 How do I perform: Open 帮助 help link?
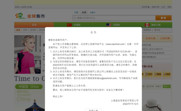click(169, 7)
